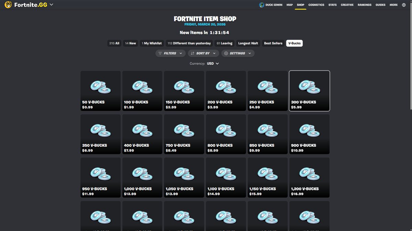Click the $14.99 price text
Screen dimensions: 412x231
(214, 194)
